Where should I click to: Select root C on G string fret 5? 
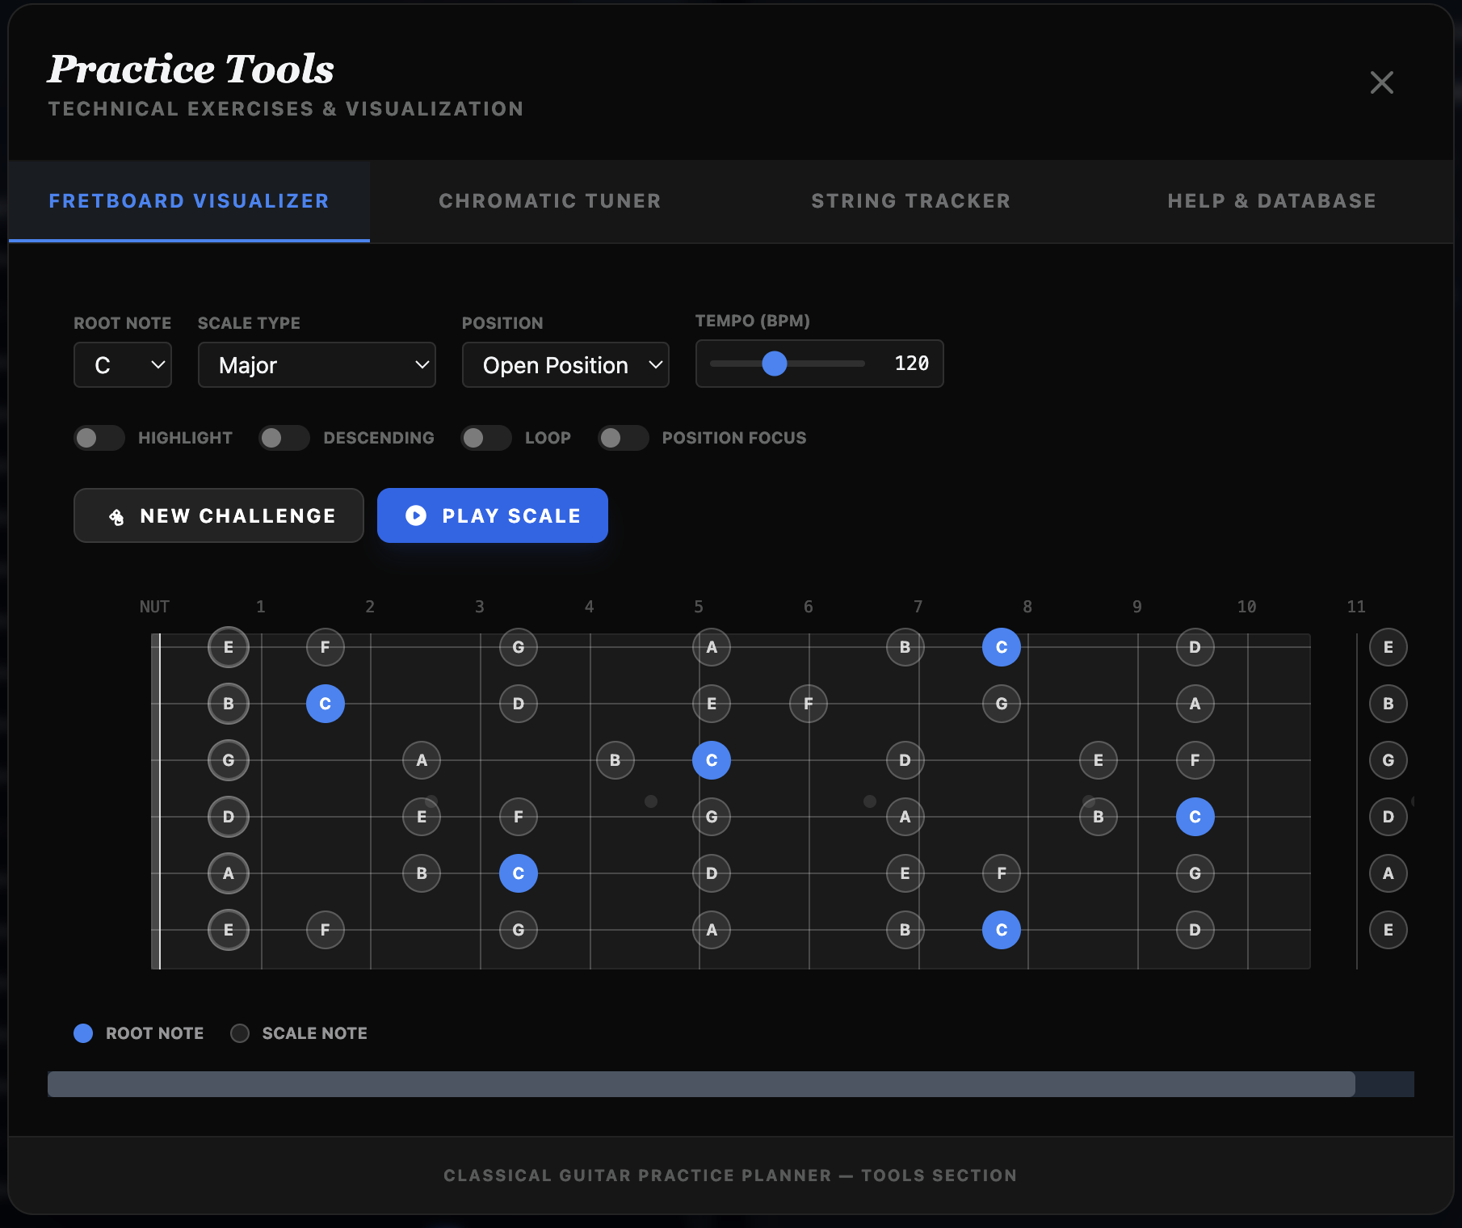[712, 760]
